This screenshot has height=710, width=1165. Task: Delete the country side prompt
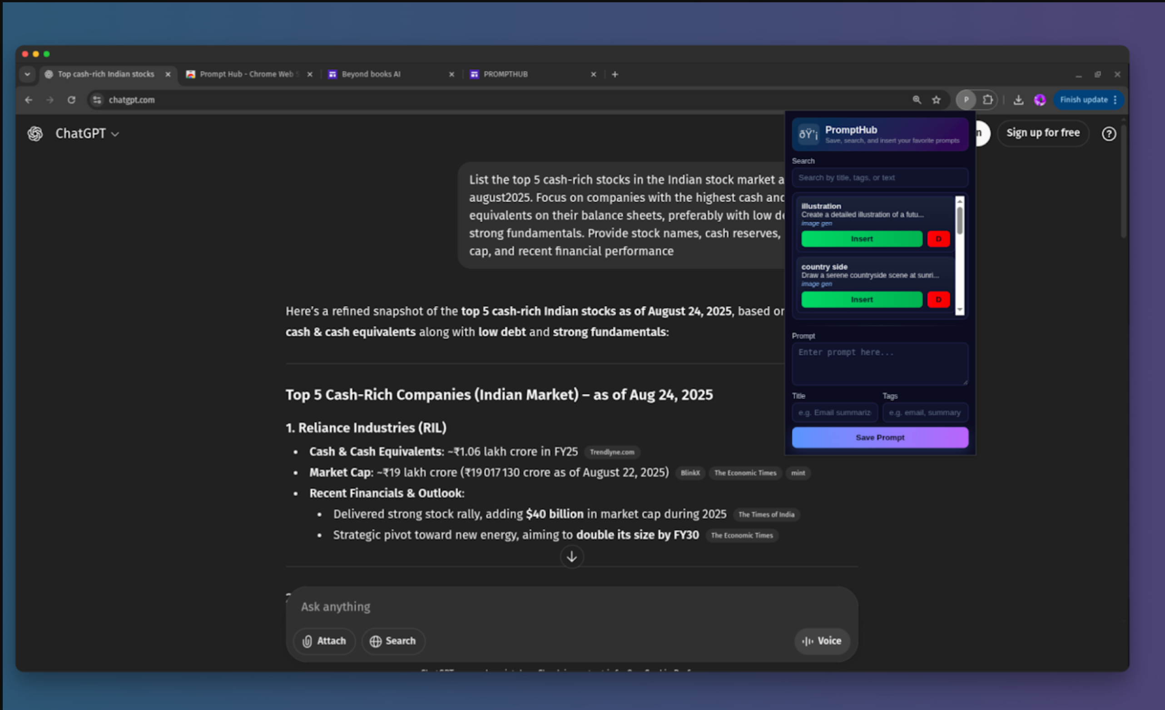(x=938, y=299)
